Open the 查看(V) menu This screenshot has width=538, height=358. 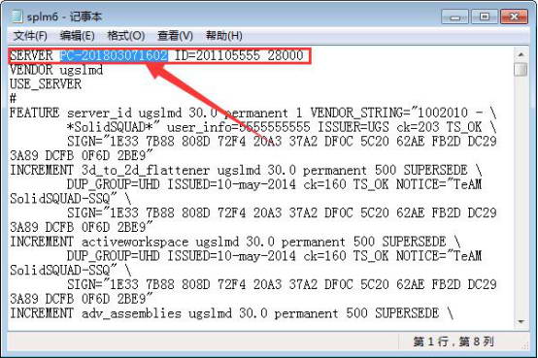pos(175,36)
